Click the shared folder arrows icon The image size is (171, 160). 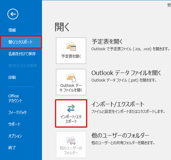[71, 141]
